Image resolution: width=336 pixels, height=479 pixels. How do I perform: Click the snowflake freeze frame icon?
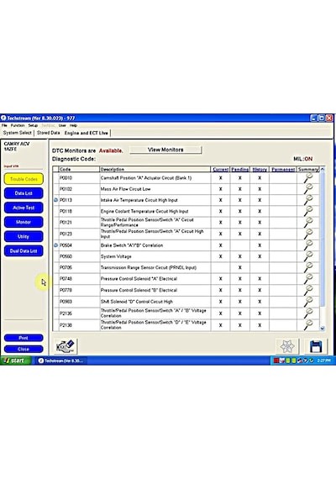click(287, 346)
